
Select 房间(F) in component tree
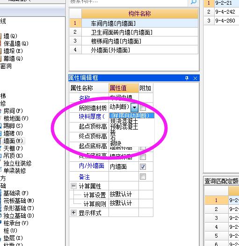[x=13, y=111]
